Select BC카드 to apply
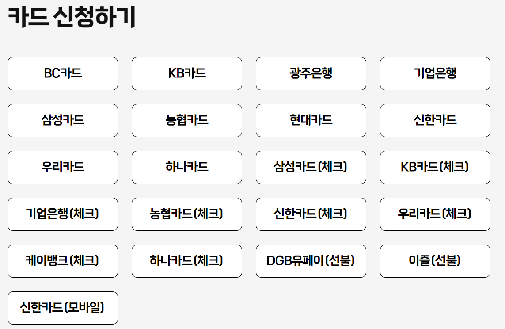The width and height of the screenshot is (505, 329). click(62, 74)
